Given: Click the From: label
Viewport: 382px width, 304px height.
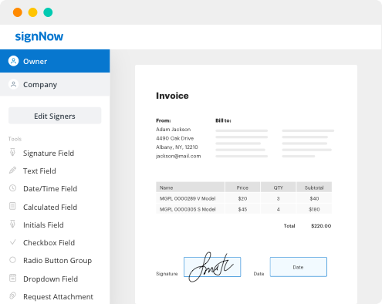Looking at the screenshot, I should [x=164, y=120].
